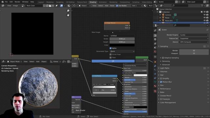This screenshot has width=210, height=118.
Task: Open the Render properties tab icon
Action: coord(155,35)
